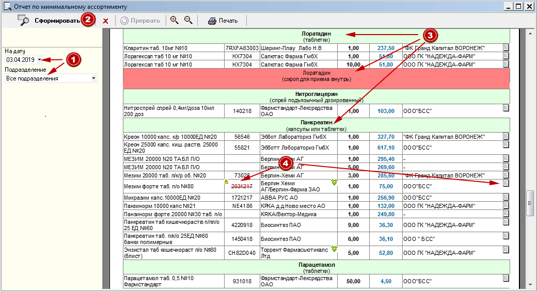Click manufacturer Шеринг-Плау Лабо Н.В
The image size is (537, 292).
point(291,48)
